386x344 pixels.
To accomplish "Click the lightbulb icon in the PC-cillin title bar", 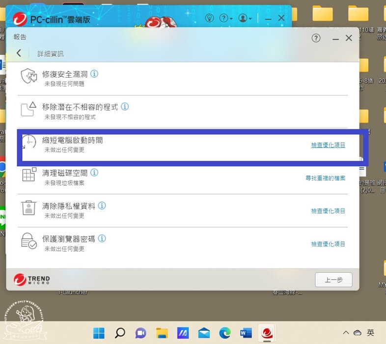I will pyautogui.click(x=209, y=18).
